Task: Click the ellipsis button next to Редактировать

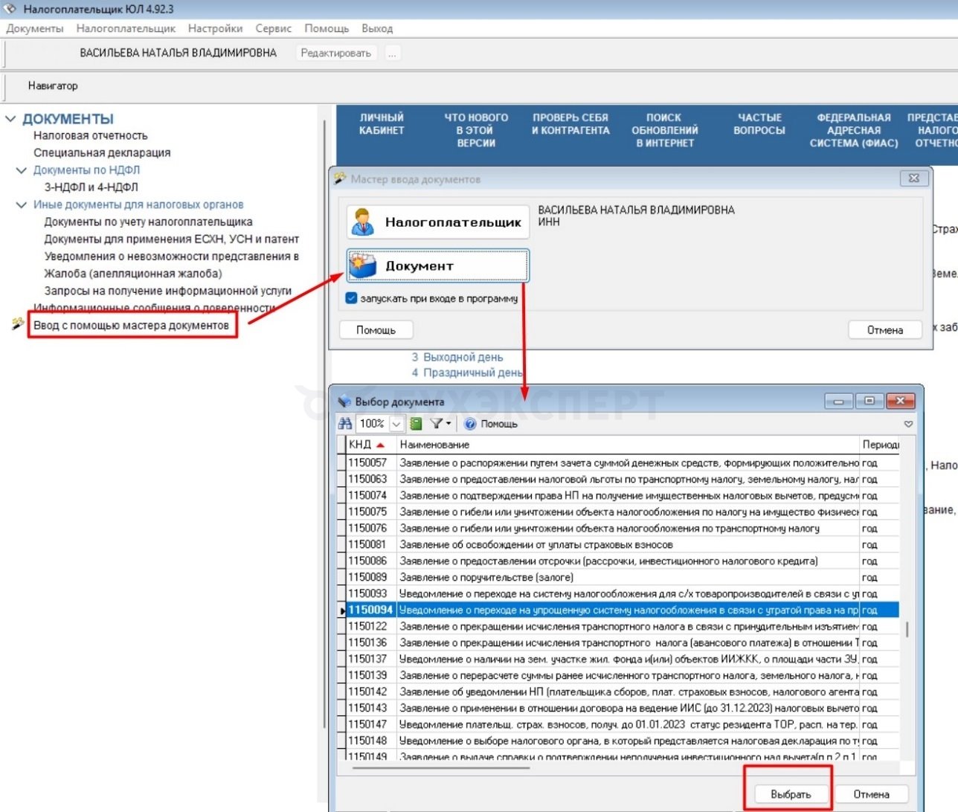Action: click(392, 53)
